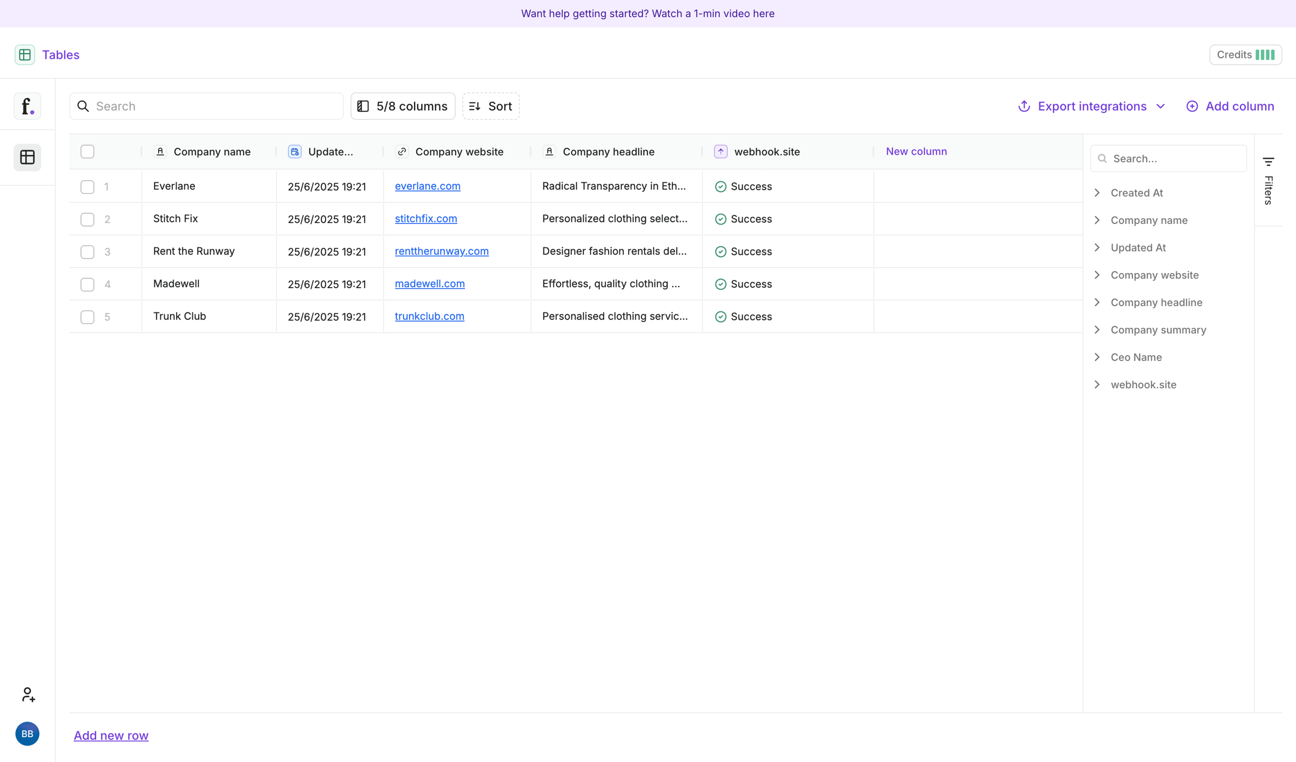
Task: Open the Tables breadcrumb link
Action: [60, 55]
